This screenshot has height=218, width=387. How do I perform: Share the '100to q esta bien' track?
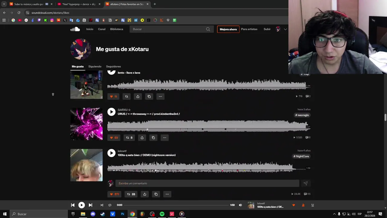145,194
